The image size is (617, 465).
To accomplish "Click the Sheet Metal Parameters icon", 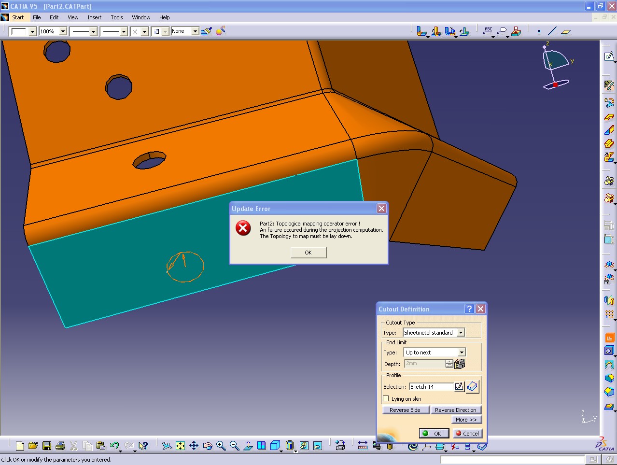I will (609, 85).
